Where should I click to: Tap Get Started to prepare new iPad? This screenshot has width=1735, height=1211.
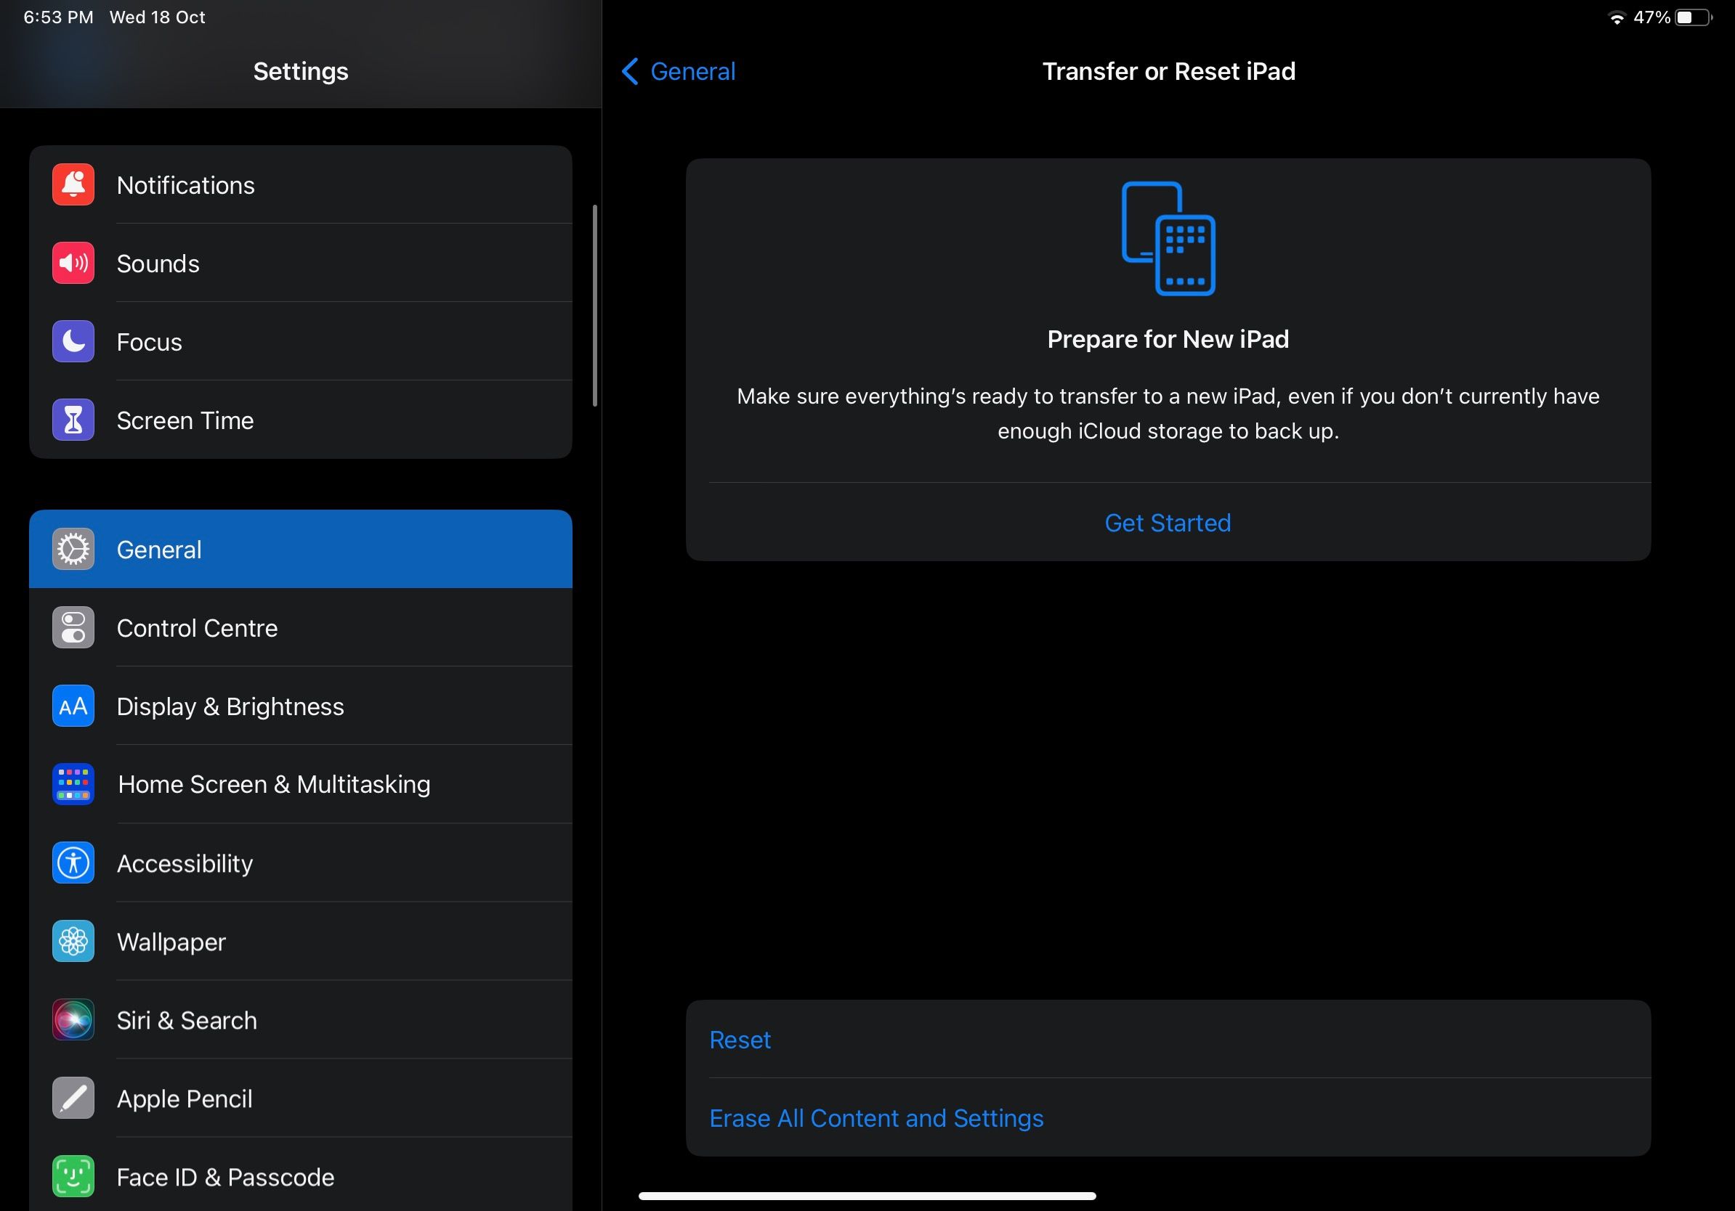1168,523
